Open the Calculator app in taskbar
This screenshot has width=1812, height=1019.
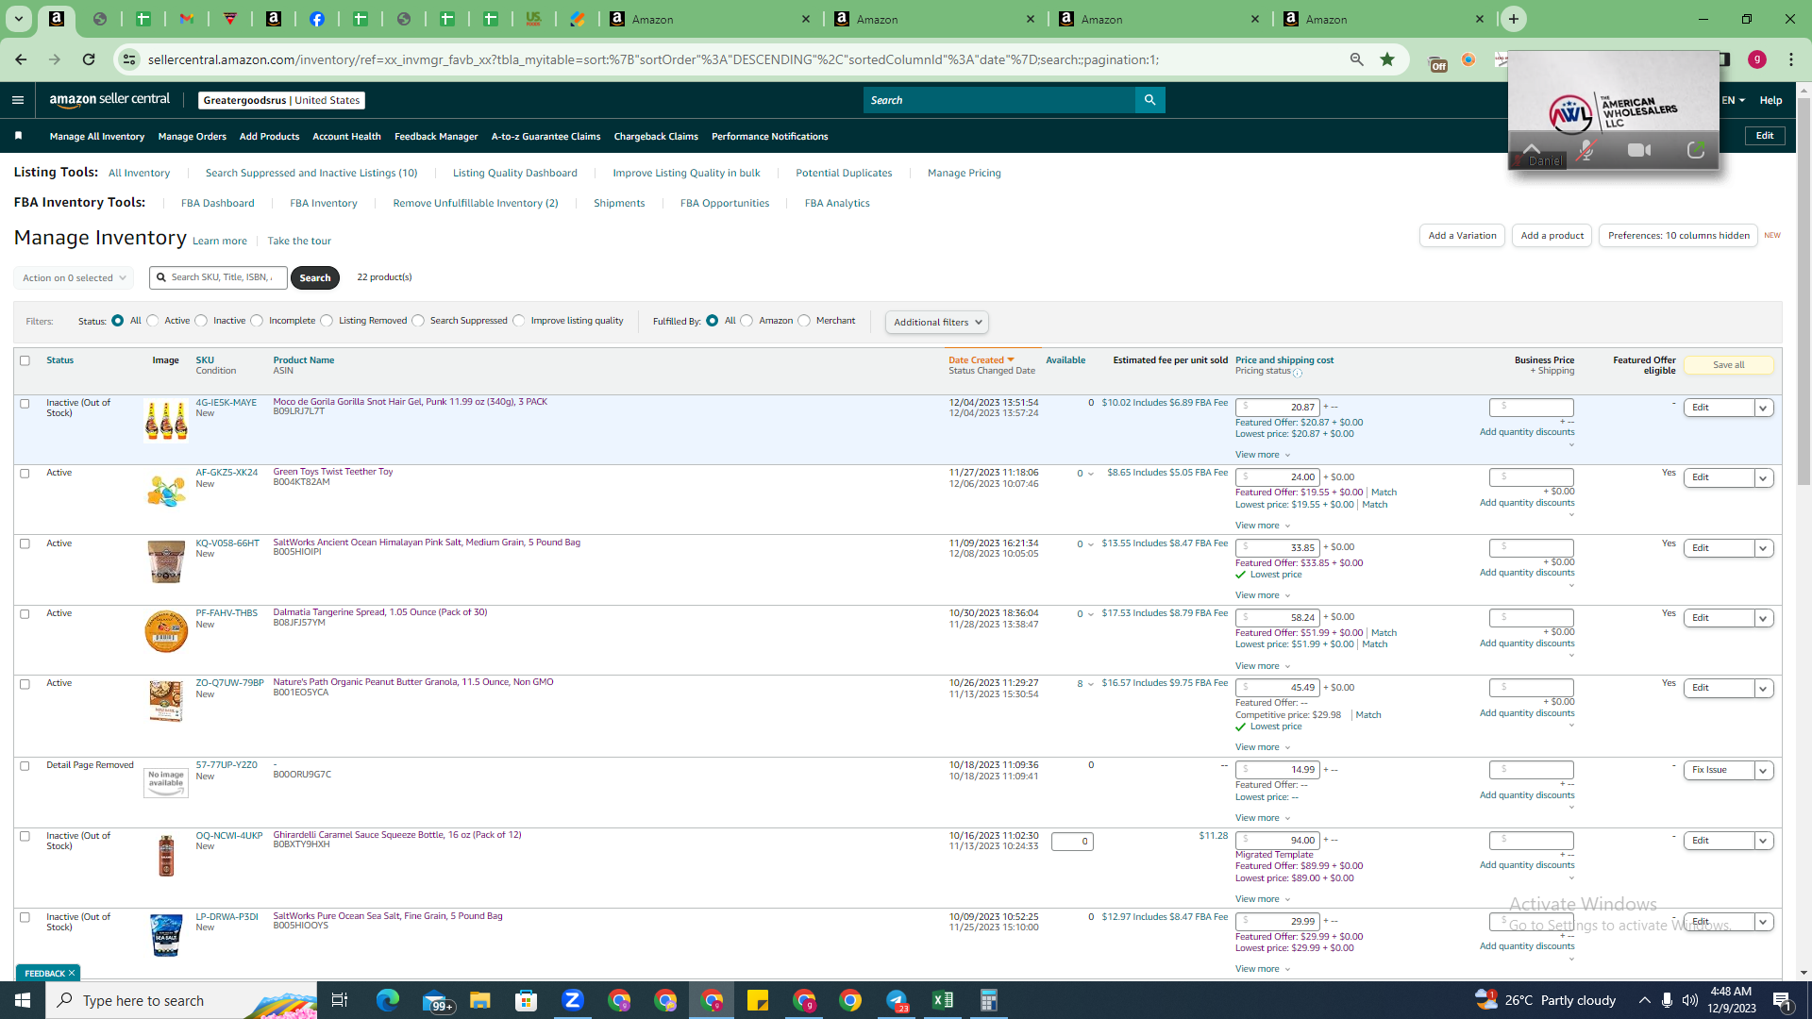pyautogui.click(x=988, y=1000)
